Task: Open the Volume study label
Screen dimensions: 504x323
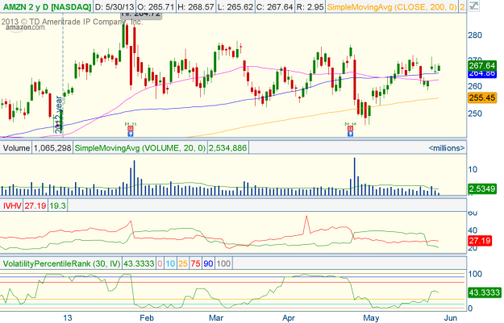Action: pos(16,148)
